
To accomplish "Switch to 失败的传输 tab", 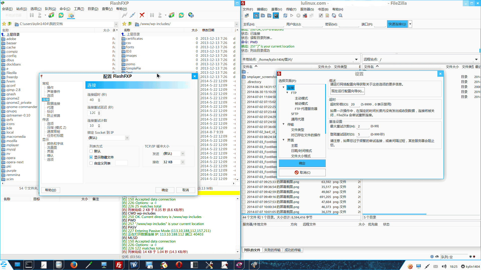I will [272, 250].
